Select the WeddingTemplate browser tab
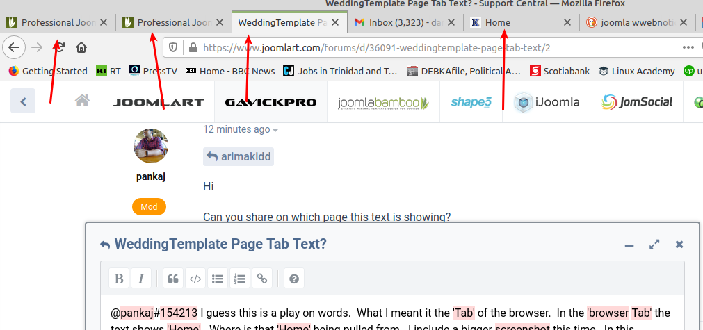 (x=290, y=22)
